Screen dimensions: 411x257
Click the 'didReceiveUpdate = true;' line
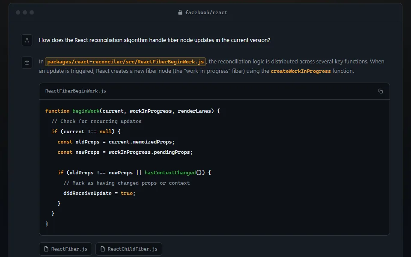coord(99,193)
